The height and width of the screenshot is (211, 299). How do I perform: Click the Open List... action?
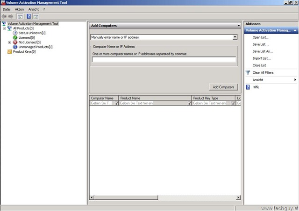261,37
